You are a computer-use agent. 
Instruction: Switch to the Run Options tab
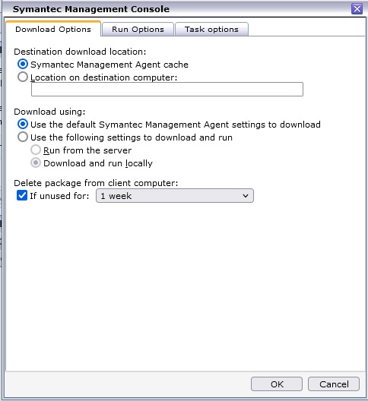pos(138,29)
